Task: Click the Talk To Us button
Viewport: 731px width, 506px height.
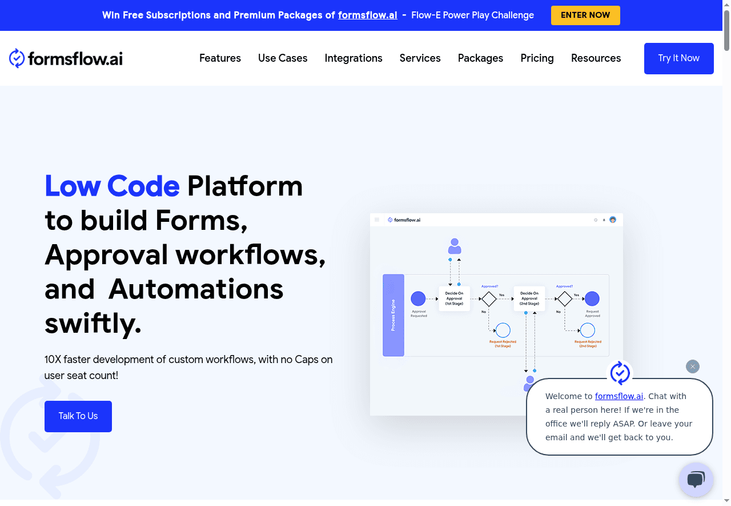Action: click(x=78, y=416)
